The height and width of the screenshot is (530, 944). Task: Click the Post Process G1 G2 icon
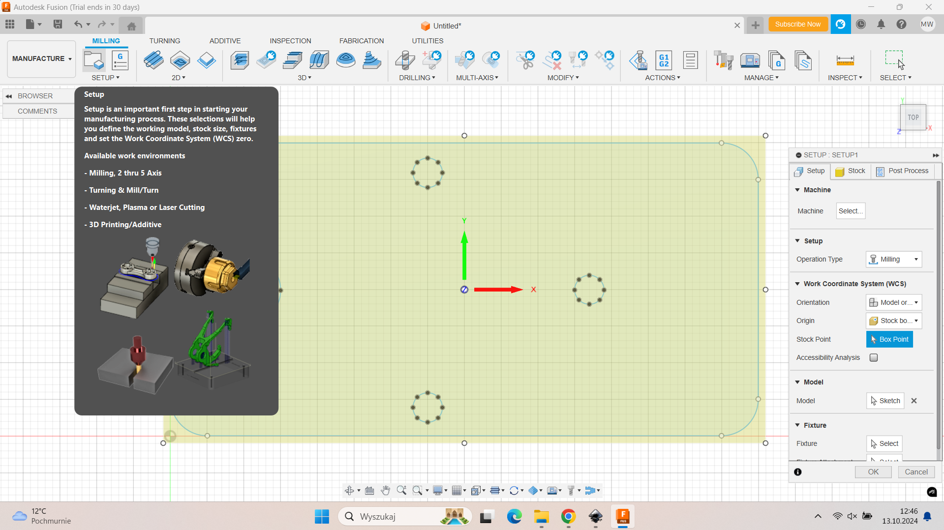point(664,60)
